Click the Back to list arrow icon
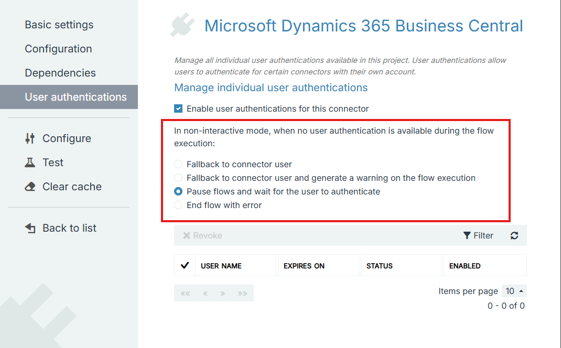This screenshot has width=561, height=348. (30, 228)
